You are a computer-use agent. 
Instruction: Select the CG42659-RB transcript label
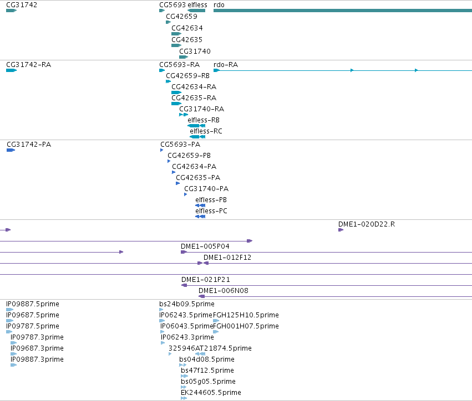(x=188, y=76)
